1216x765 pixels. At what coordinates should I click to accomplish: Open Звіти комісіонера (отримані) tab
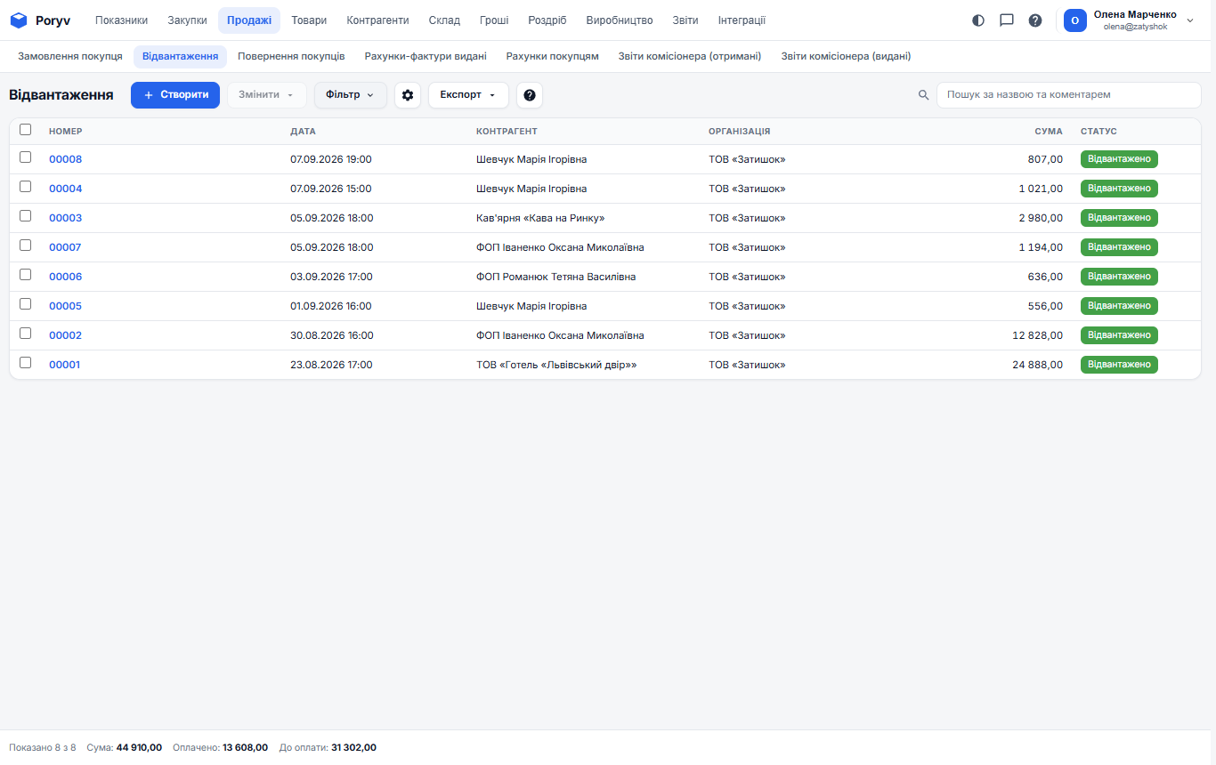pos(690,56)
